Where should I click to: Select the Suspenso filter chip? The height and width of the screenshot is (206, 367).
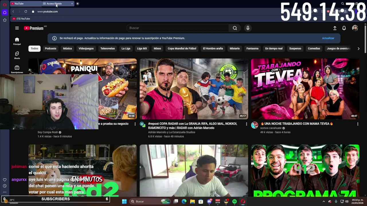click(x=295, y=49)
